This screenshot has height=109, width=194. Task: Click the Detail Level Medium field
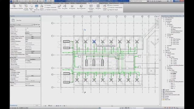[x=33, y=33]
